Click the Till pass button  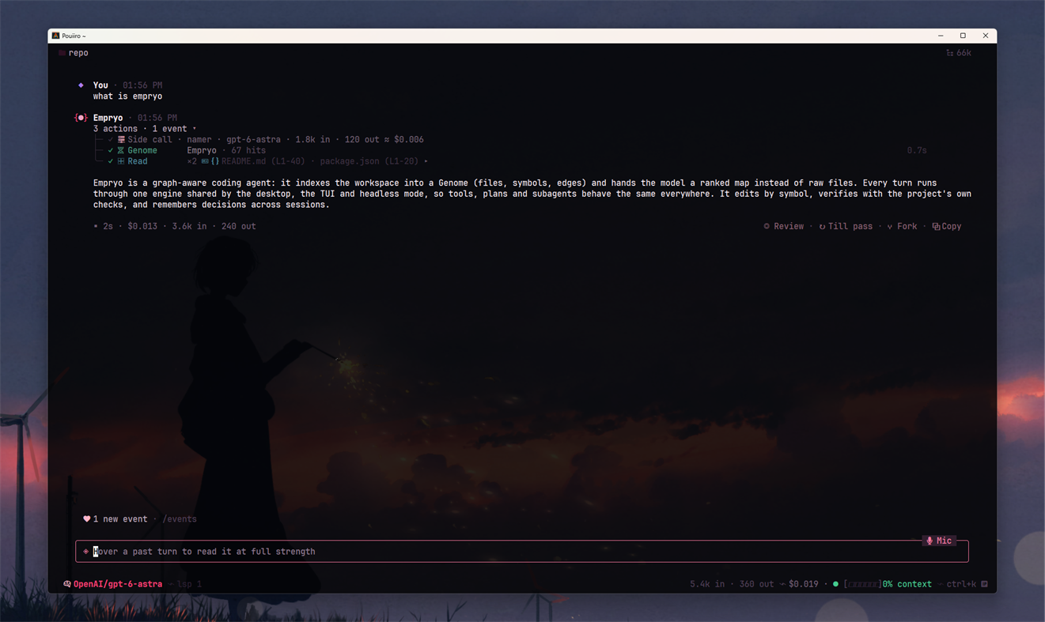pos(846,226)
